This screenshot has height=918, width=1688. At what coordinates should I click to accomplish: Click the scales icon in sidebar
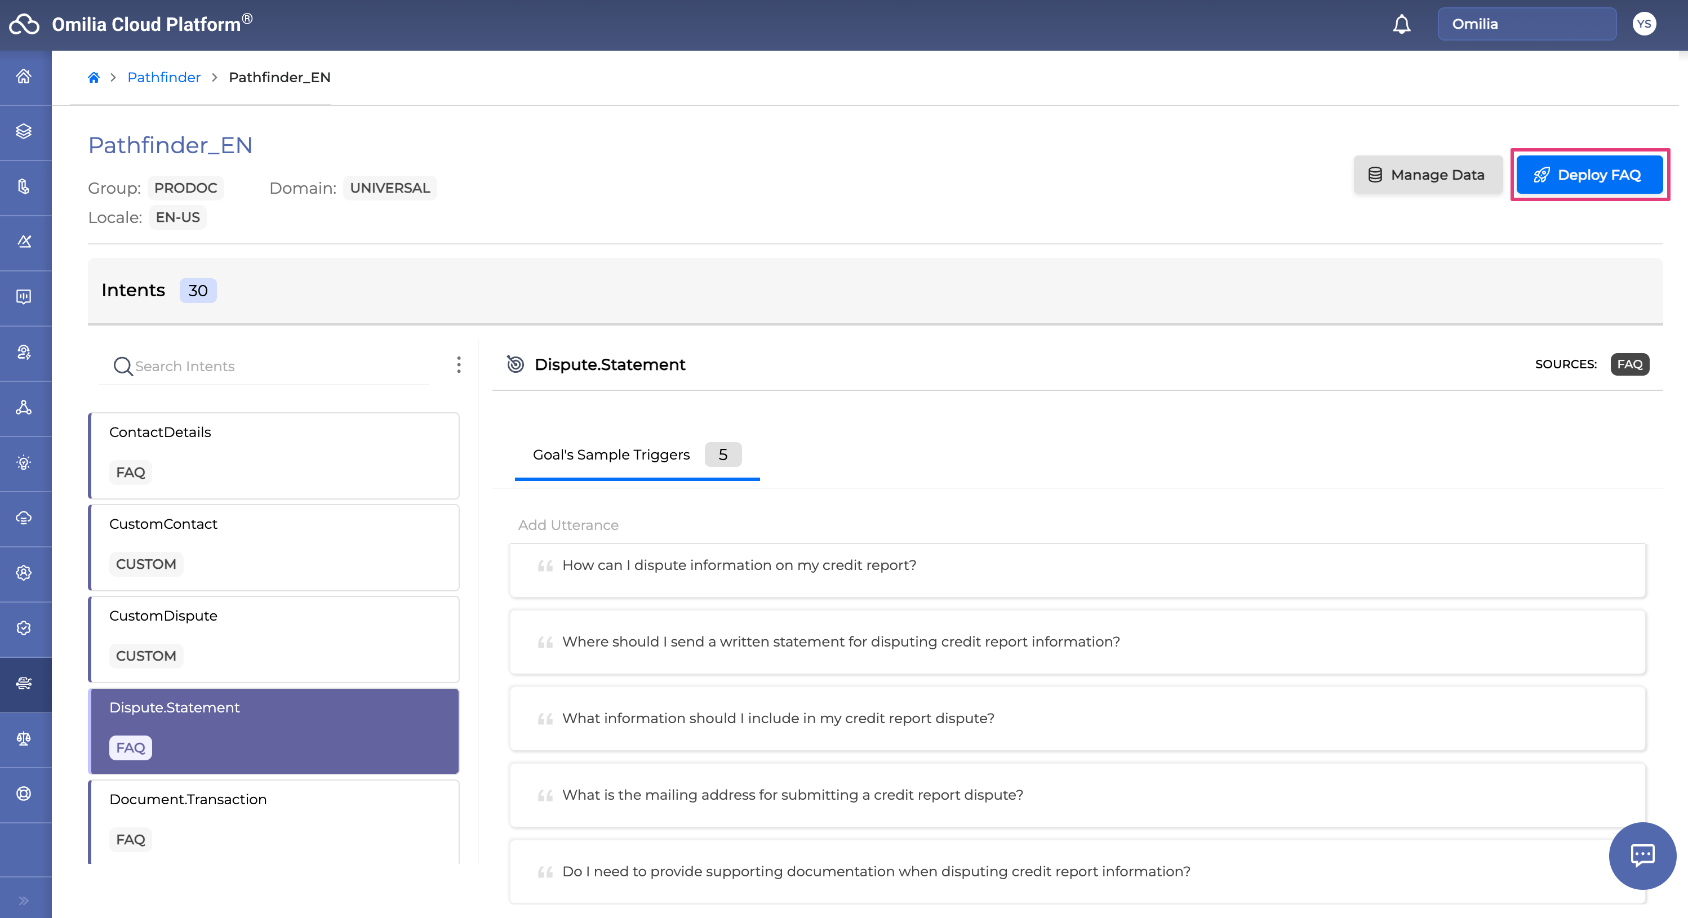tap(24, 738)
